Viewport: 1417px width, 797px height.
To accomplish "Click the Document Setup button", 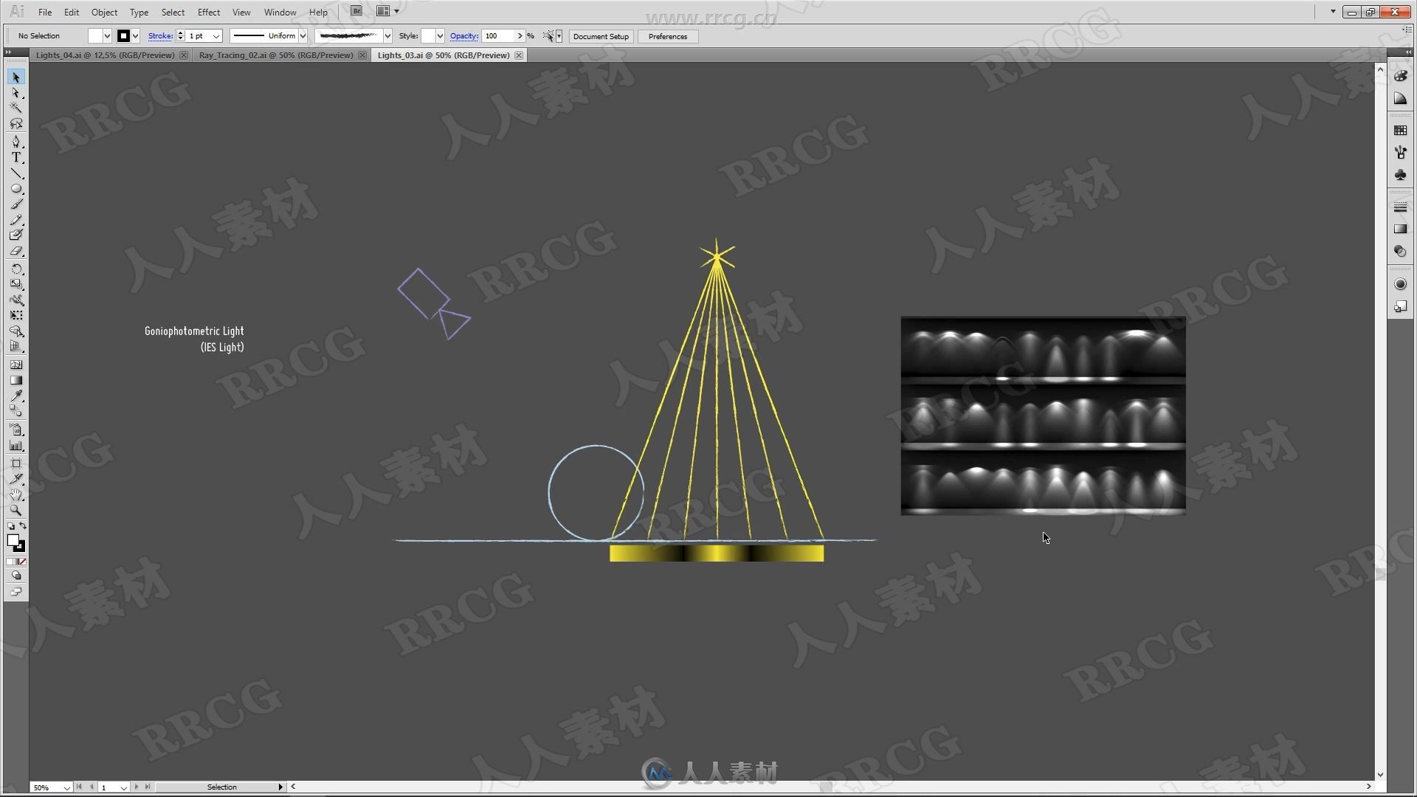I will [x=601, y=36].
